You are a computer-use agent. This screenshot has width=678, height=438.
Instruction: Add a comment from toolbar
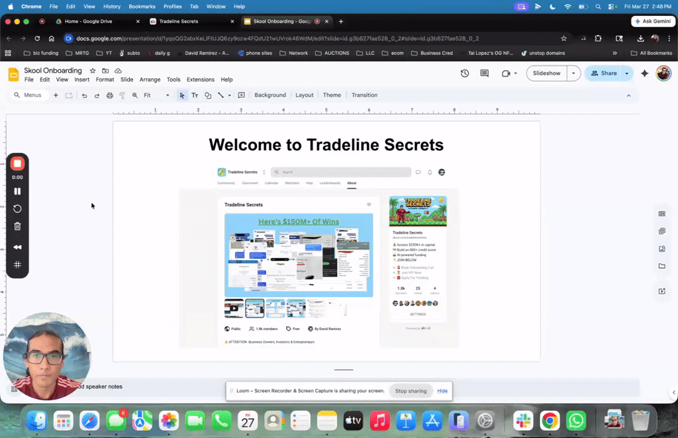pyautogui.click(x=242, y=95)
